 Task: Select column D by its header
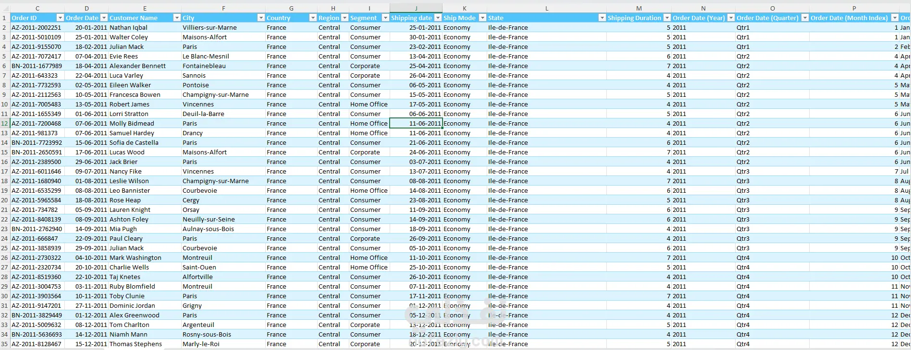pyautogui.click(x=86, y=8)
